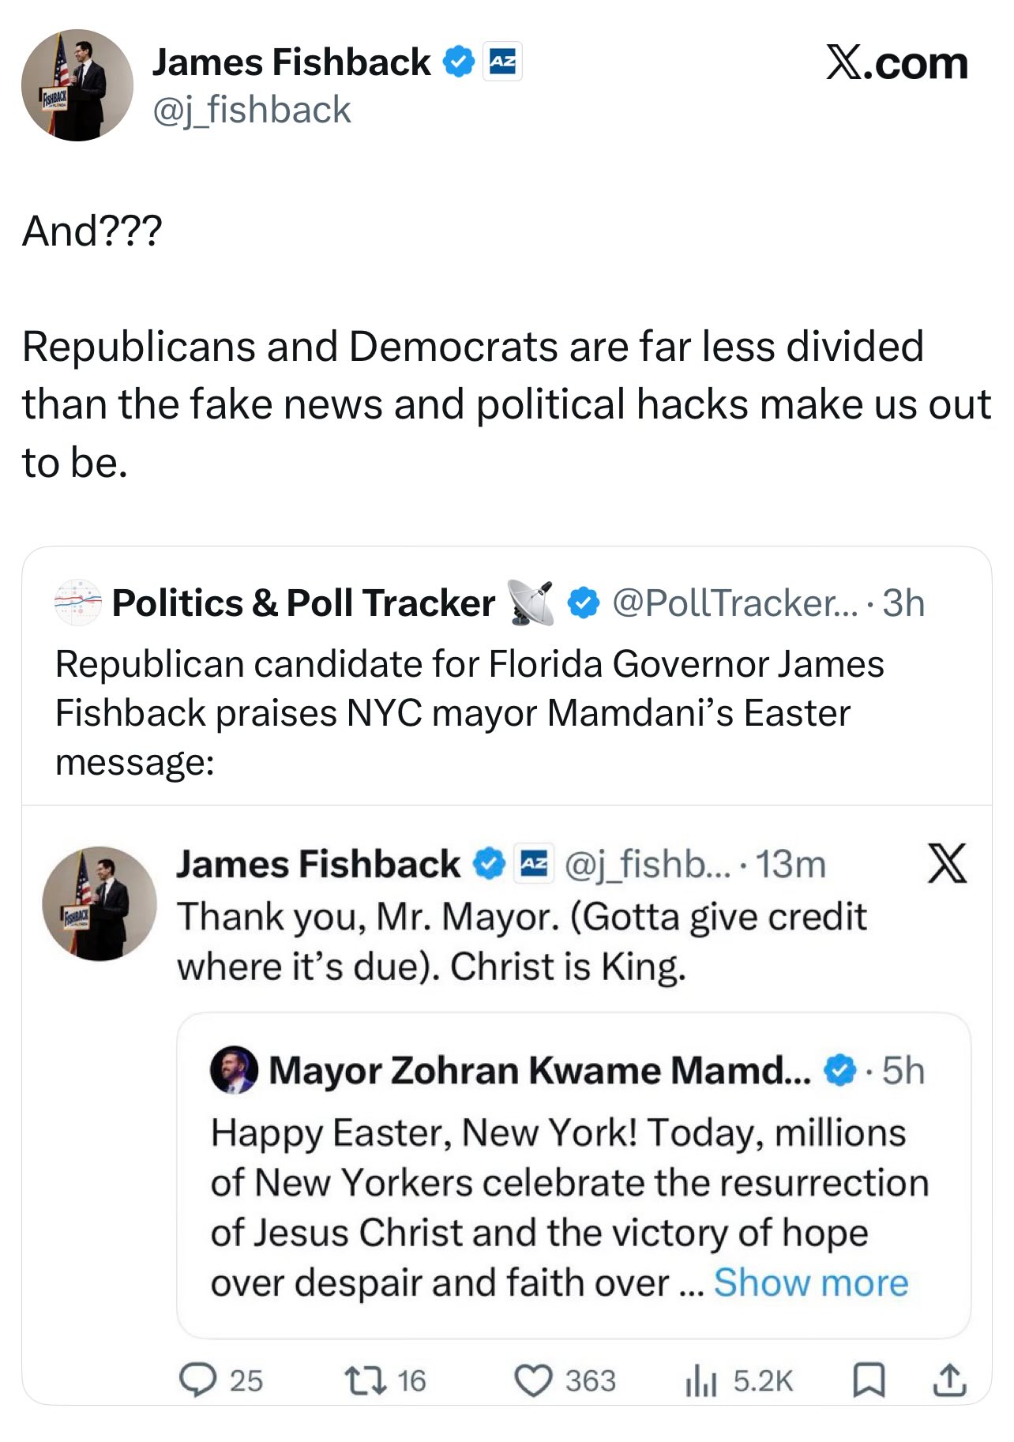1014x1442 pixels.
Task: Click the X.com logo
Action: [897, 63]
